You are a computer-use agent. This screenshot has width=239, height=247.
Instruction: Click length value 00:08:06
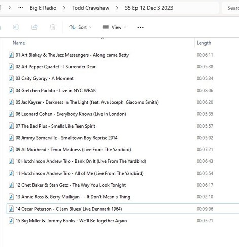[x=205, y=90]
